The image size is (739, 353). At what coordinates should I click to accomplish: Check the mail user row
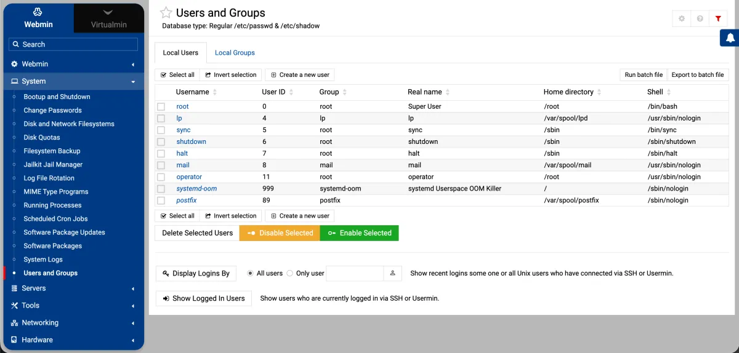(x=161, y=165)
